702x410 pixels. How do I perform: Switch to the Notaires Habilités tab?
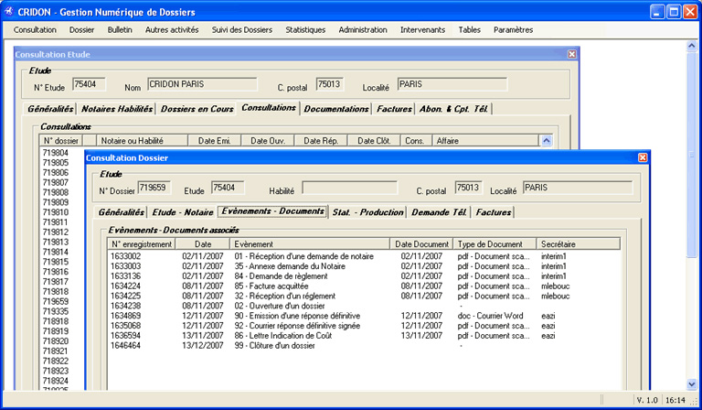point(116,109)
